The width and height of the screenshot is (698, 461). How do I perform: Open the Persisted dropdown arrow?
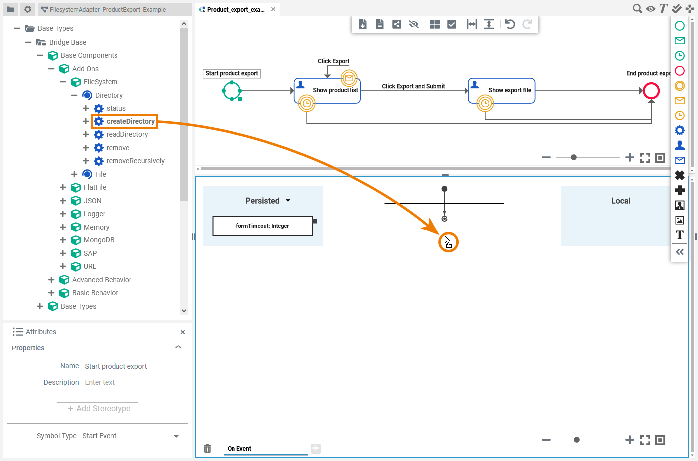click(x=288, y=201)
